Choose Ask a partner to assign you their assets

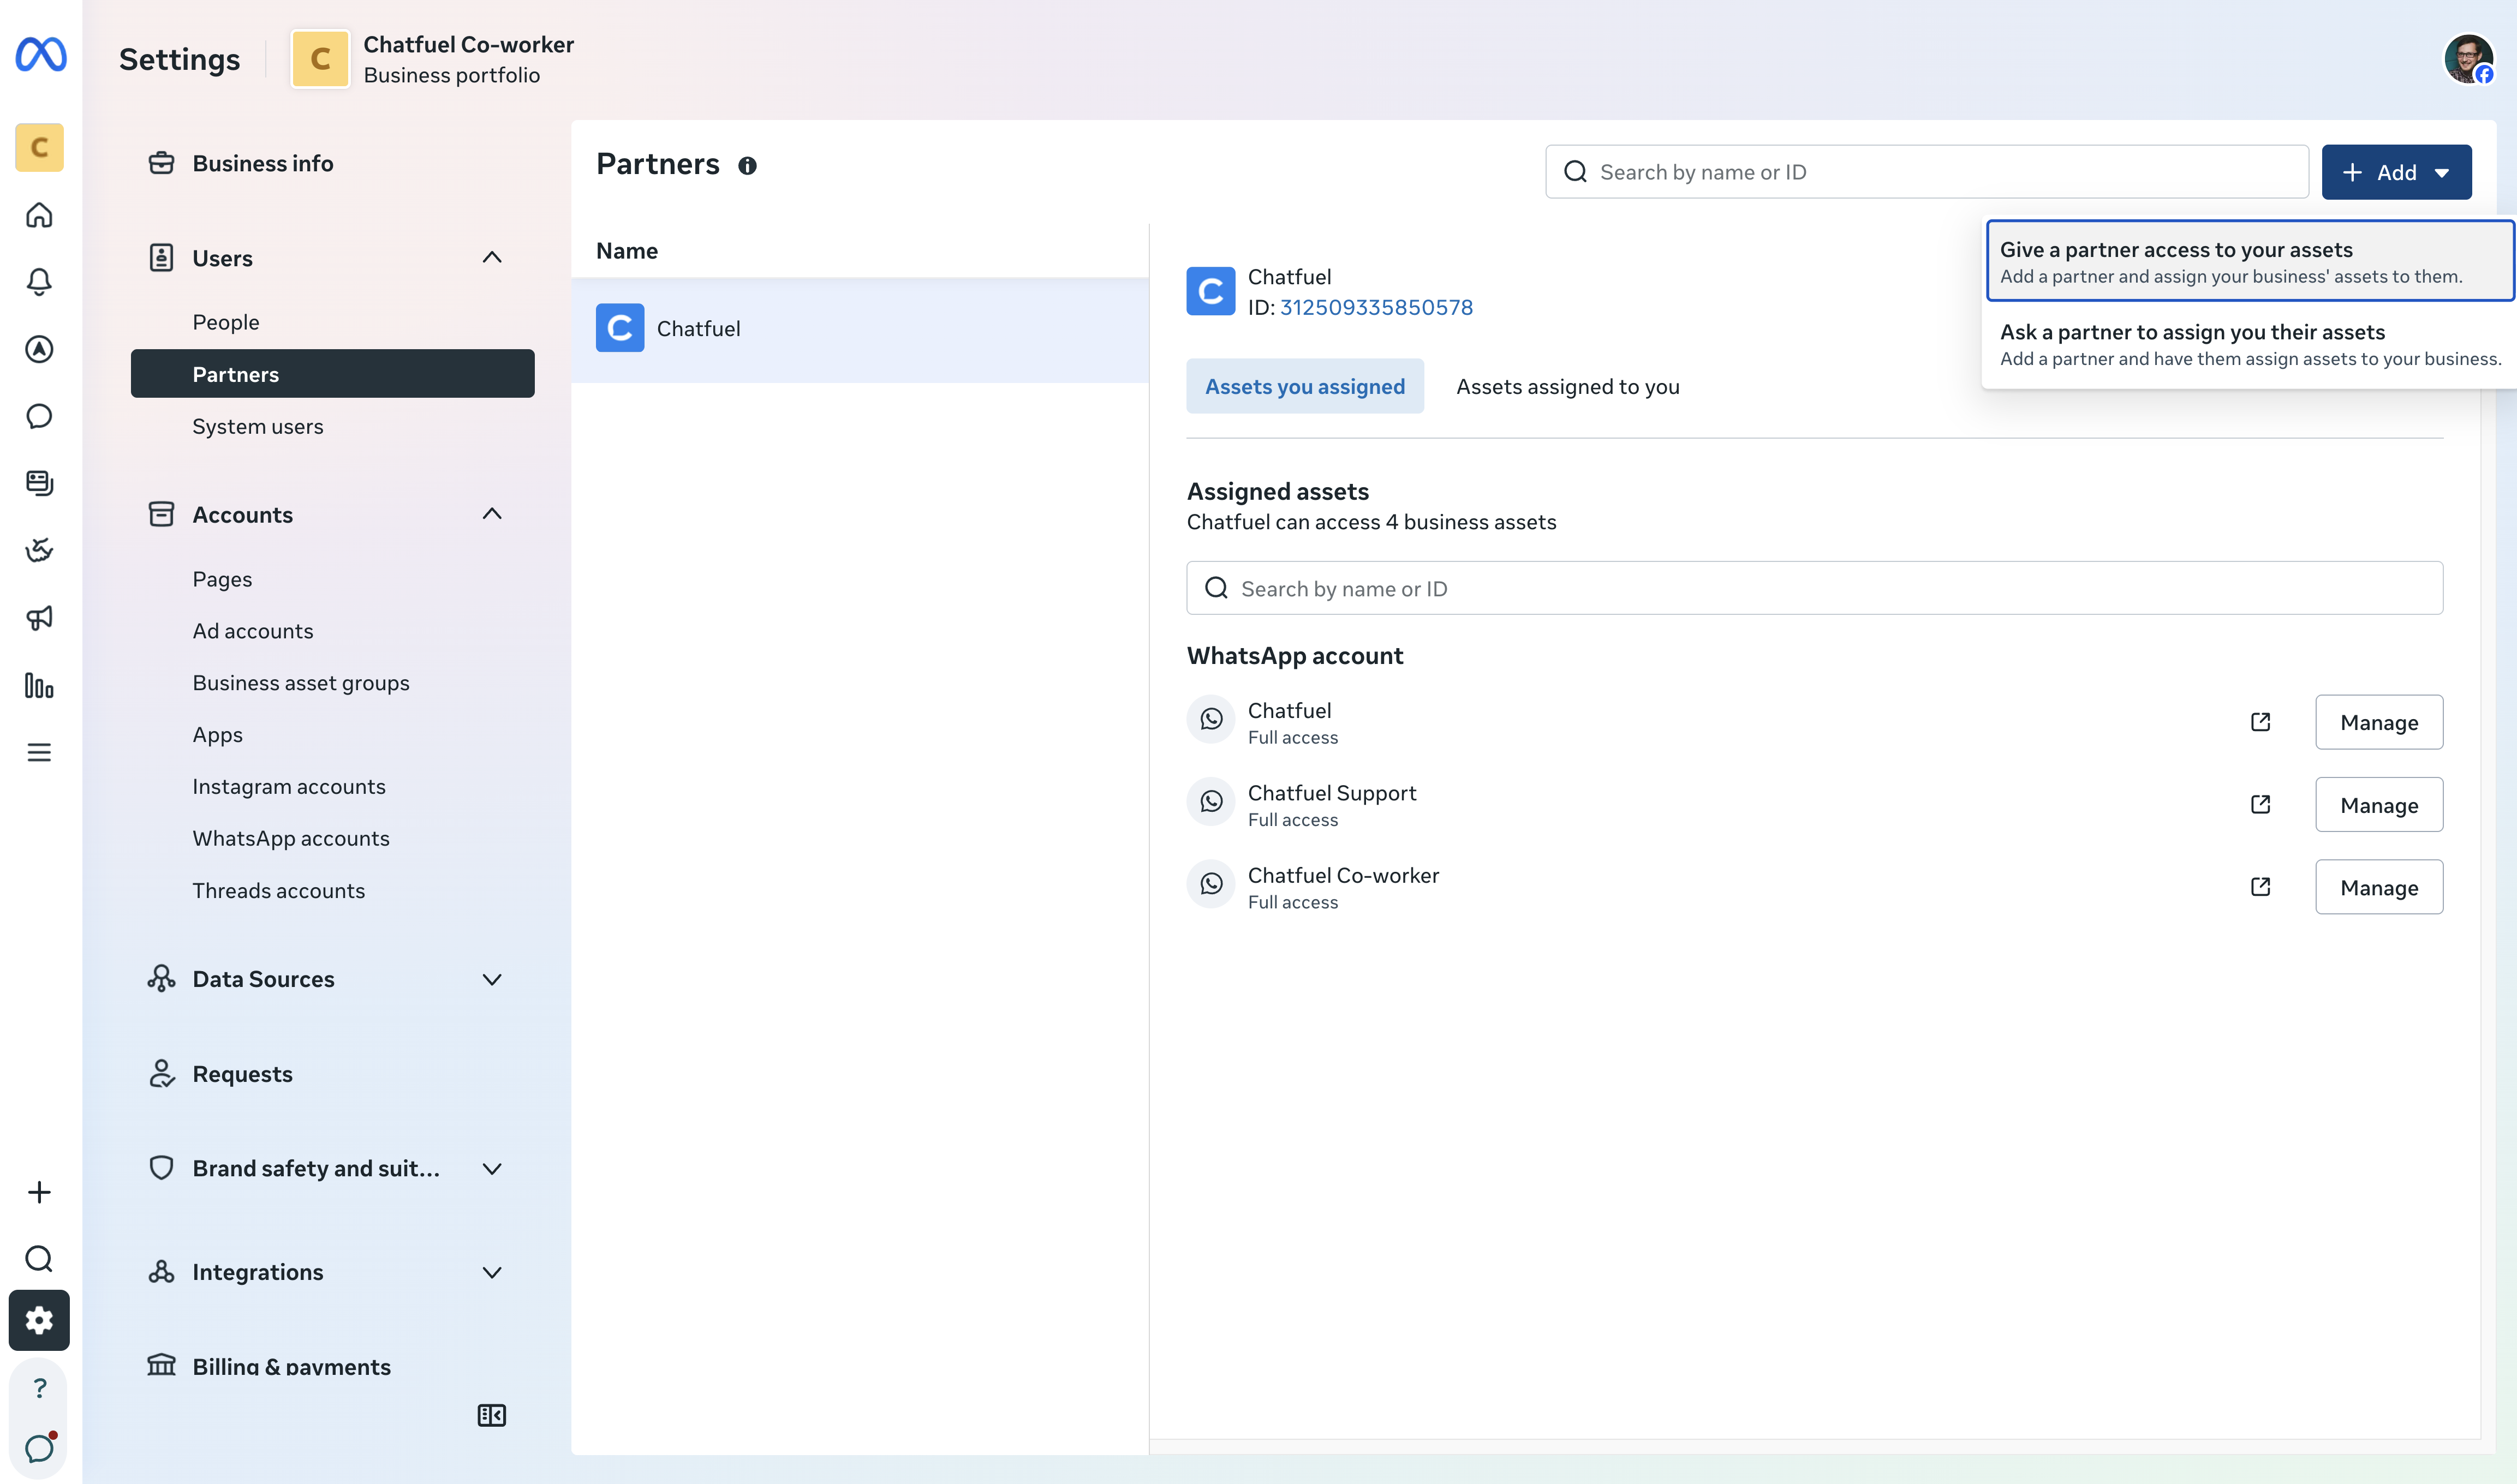pos(2250,344)
